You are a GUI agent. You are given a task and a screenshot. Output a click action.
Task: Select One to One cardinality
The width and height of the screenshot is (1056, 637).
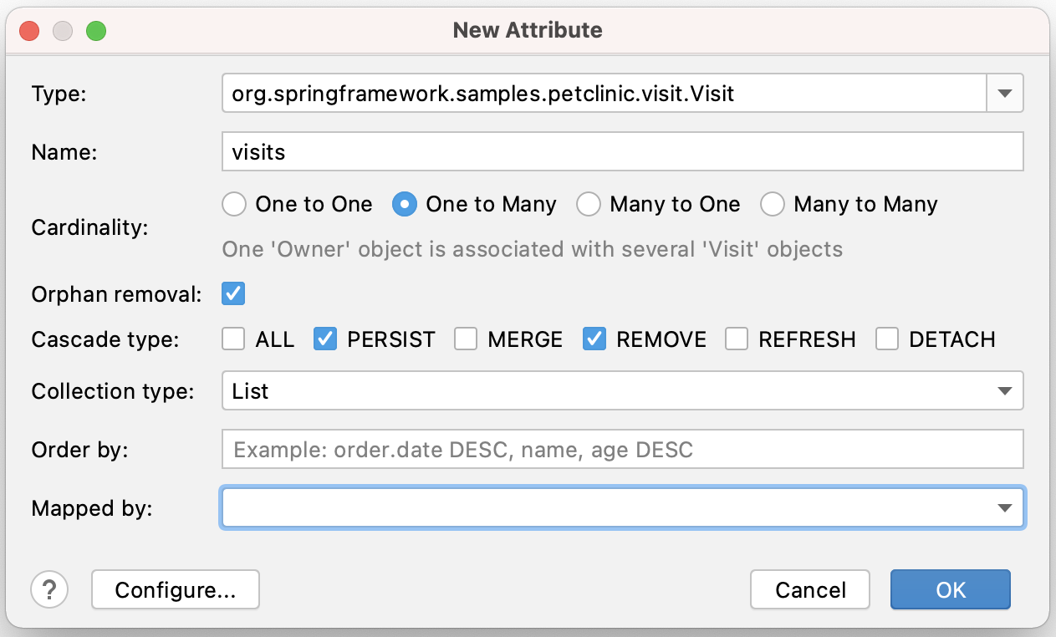pos(235,204)
